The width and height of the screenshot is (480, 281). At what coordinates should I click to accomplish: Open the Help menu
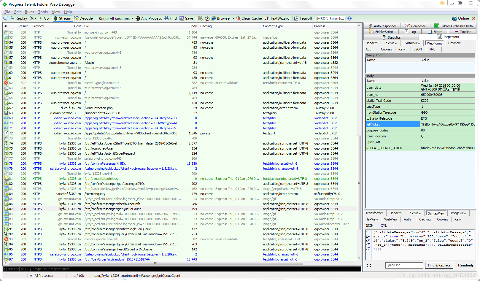[x=68, y=12]
